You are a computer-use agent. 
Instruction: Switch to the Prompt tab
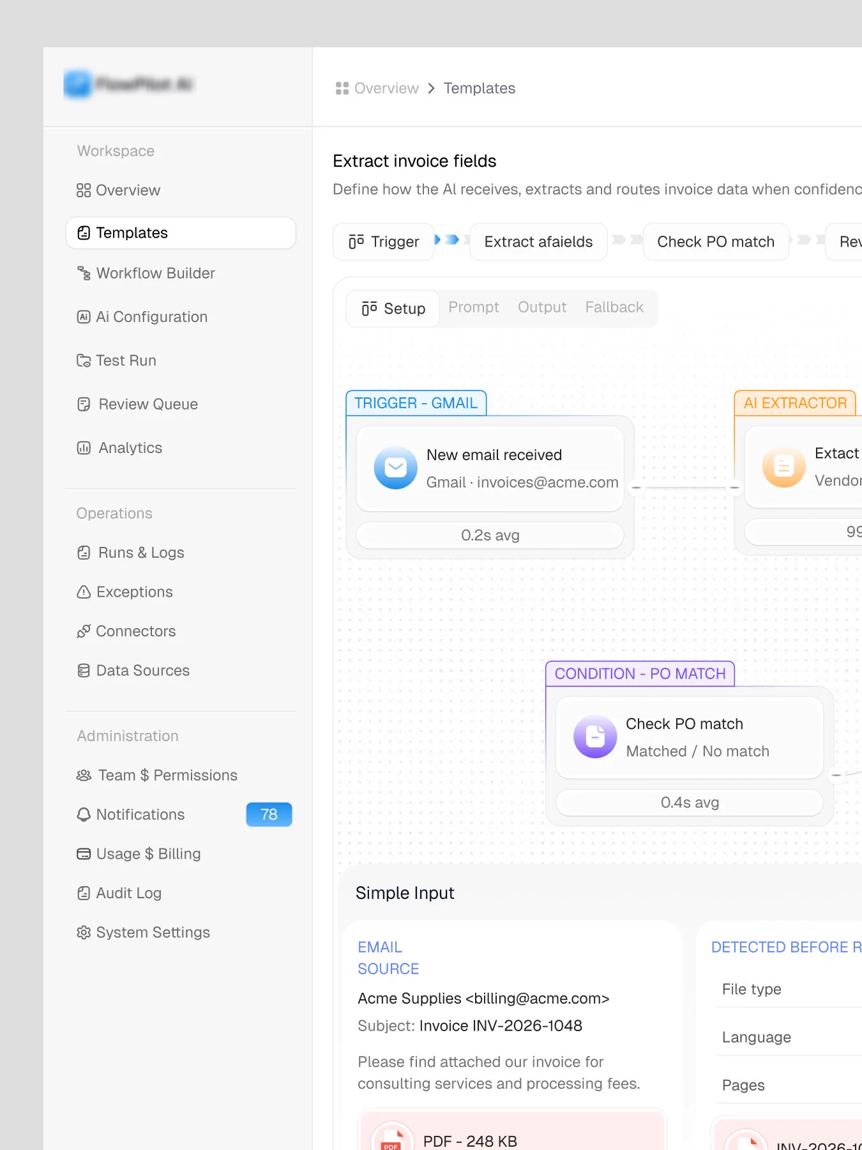click(x=474, y=307)
